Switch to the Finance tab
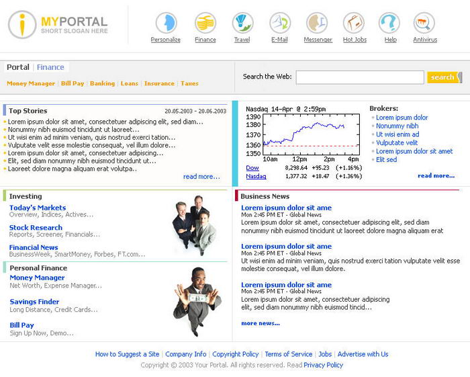The width and height of the screenshot is (470, 377). tap(50, 67)
